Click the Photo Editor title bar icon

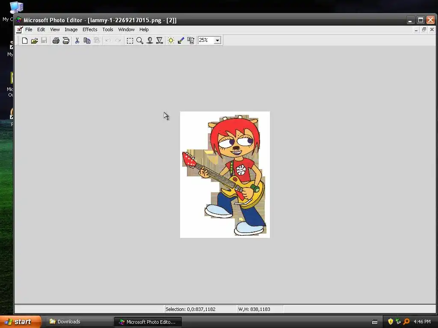[19, 20]
